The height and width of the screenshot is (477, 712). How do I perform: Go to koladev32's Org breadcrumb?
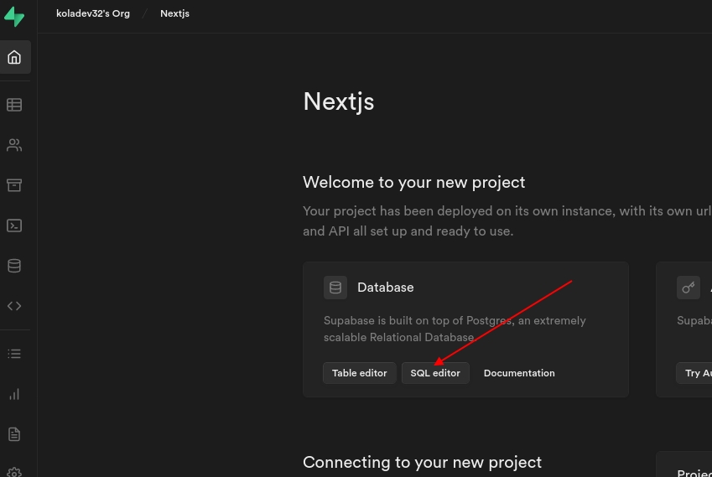tap(93, 13)
